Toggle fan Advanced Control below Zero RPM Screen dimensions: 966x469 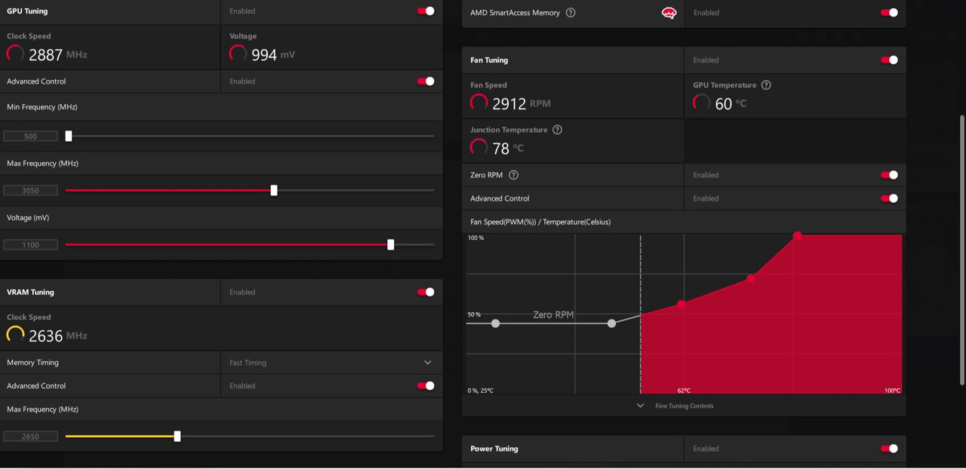point(889,198)
